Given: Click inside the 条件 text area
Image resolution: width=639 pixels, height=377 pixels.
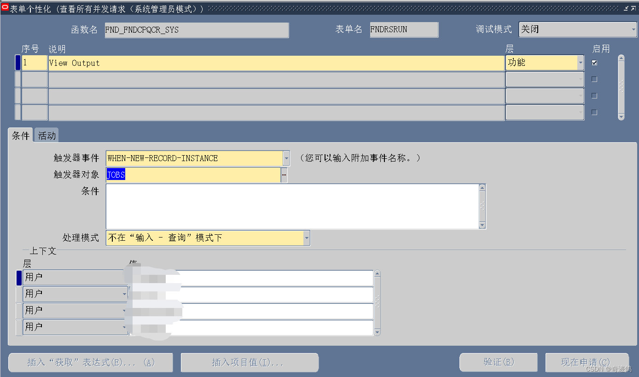Looking at the screenshot, I should pyautogui.click(x=290, y=206).
